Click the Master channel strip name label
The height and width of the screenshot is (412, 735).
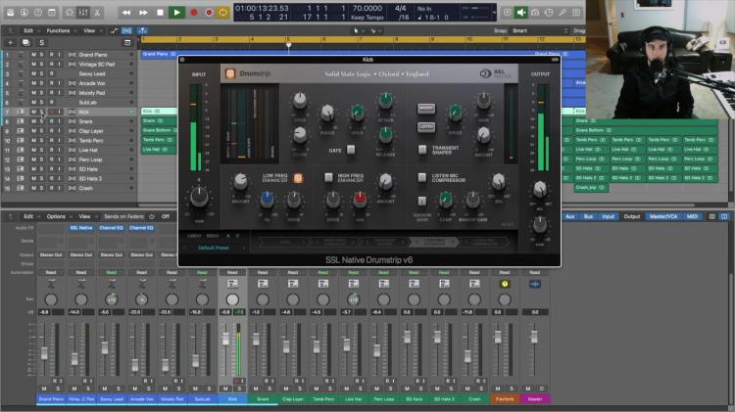click(x=535, y=399)
